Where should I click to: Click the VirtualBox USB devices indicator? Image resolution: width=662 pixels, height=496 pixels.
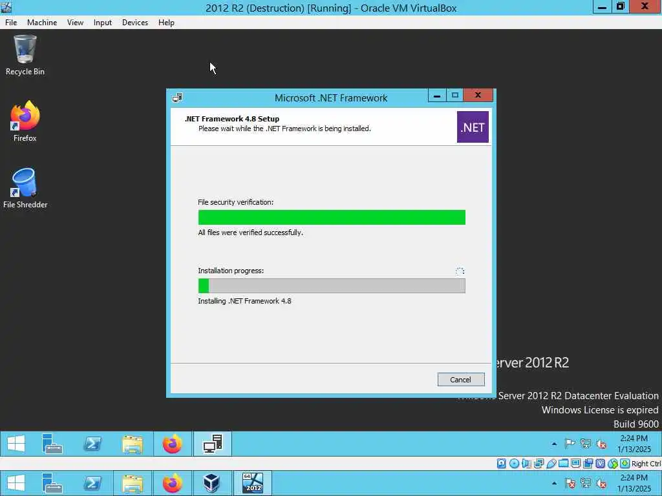coord(551,464)
